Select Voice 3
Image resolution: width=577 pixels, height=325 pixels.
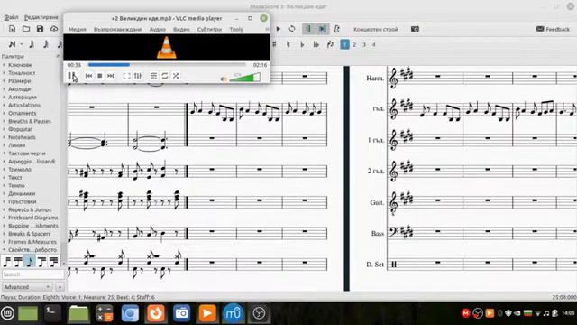(364, 44)
